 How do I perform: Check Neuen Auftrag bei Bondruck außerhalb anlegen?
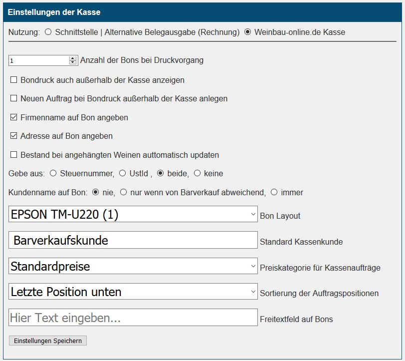[x=14, y=98]
